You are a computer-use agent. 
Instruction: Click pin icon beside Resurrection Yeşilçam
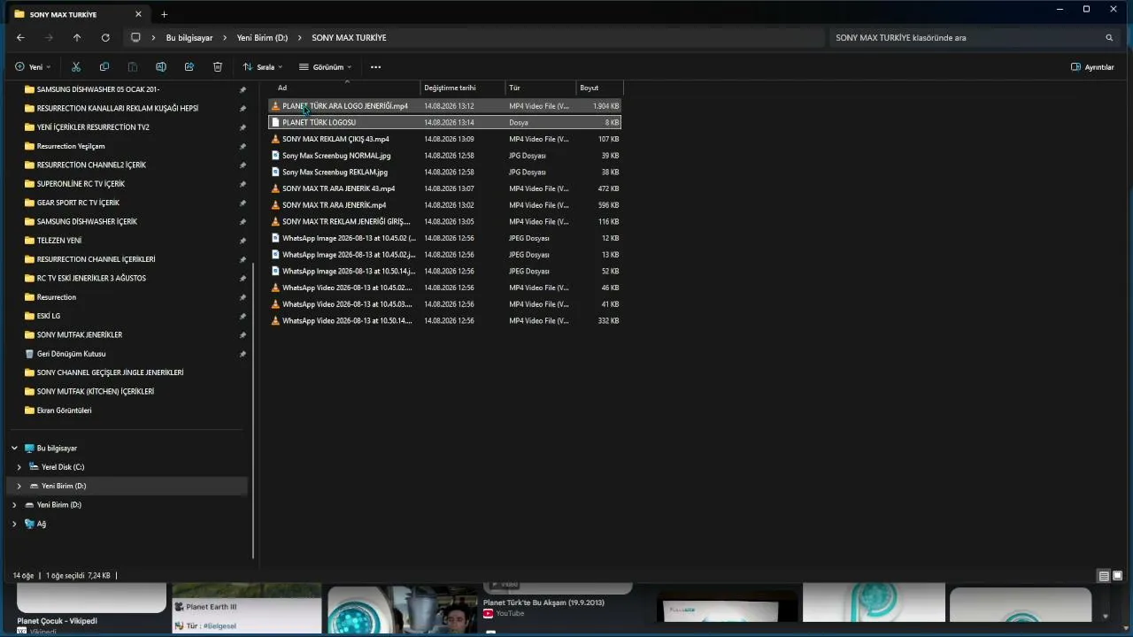(x=243, y=146)
